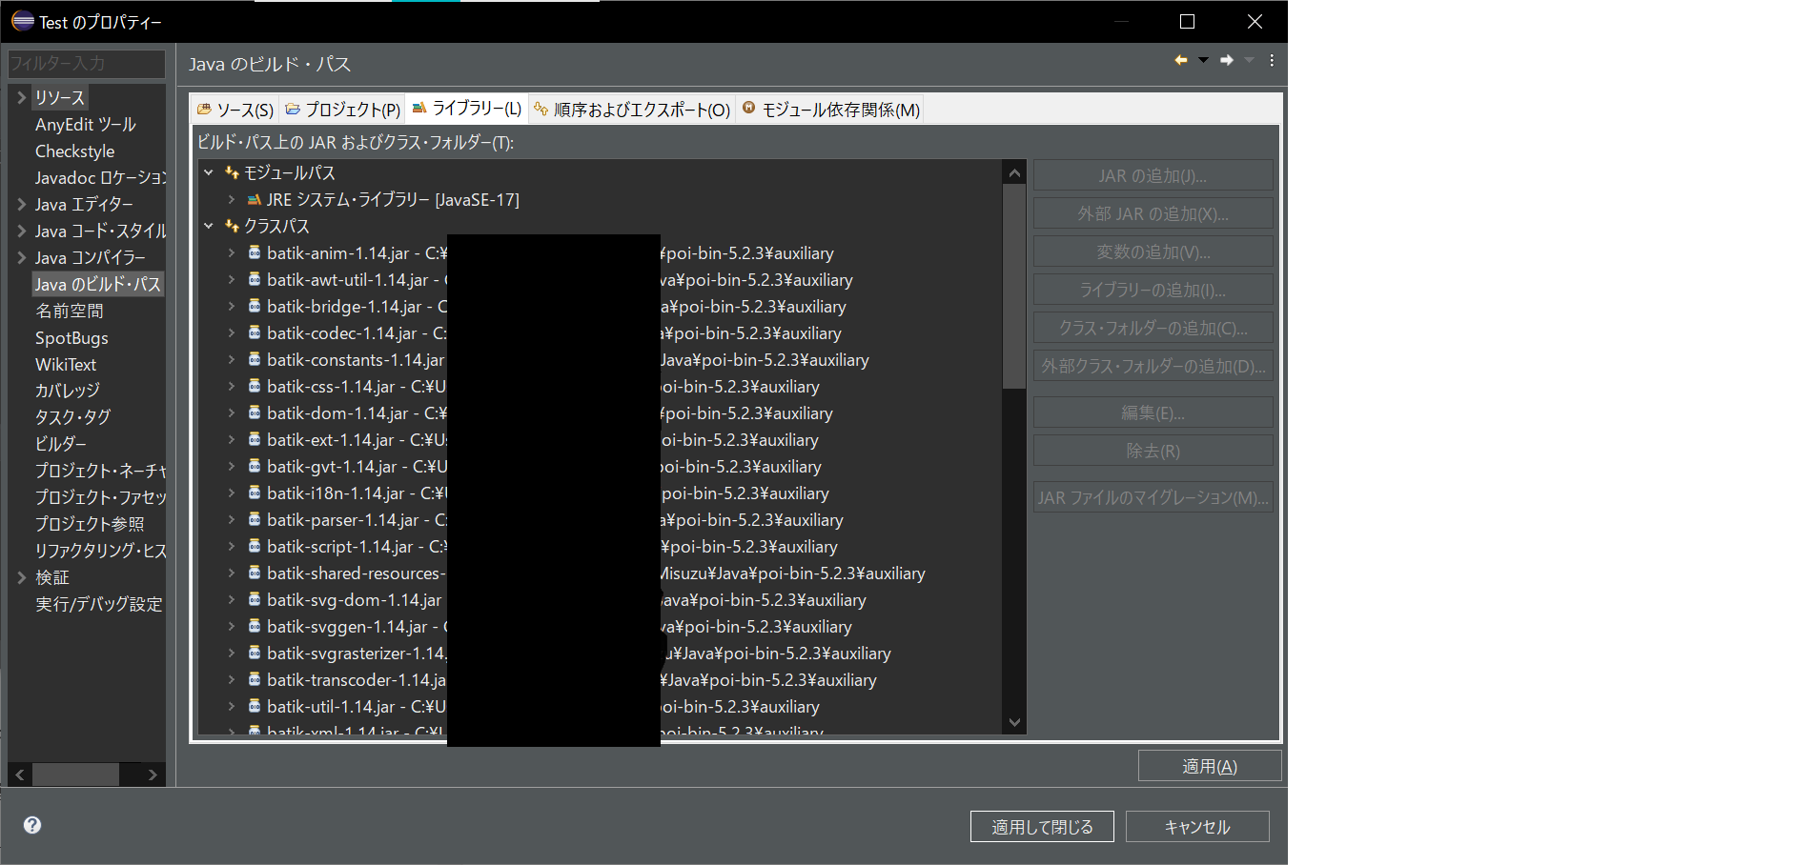This screenshot has height=865, width=1816.
Task: Click the クラスパス node icon
Action: coord(232,226)
